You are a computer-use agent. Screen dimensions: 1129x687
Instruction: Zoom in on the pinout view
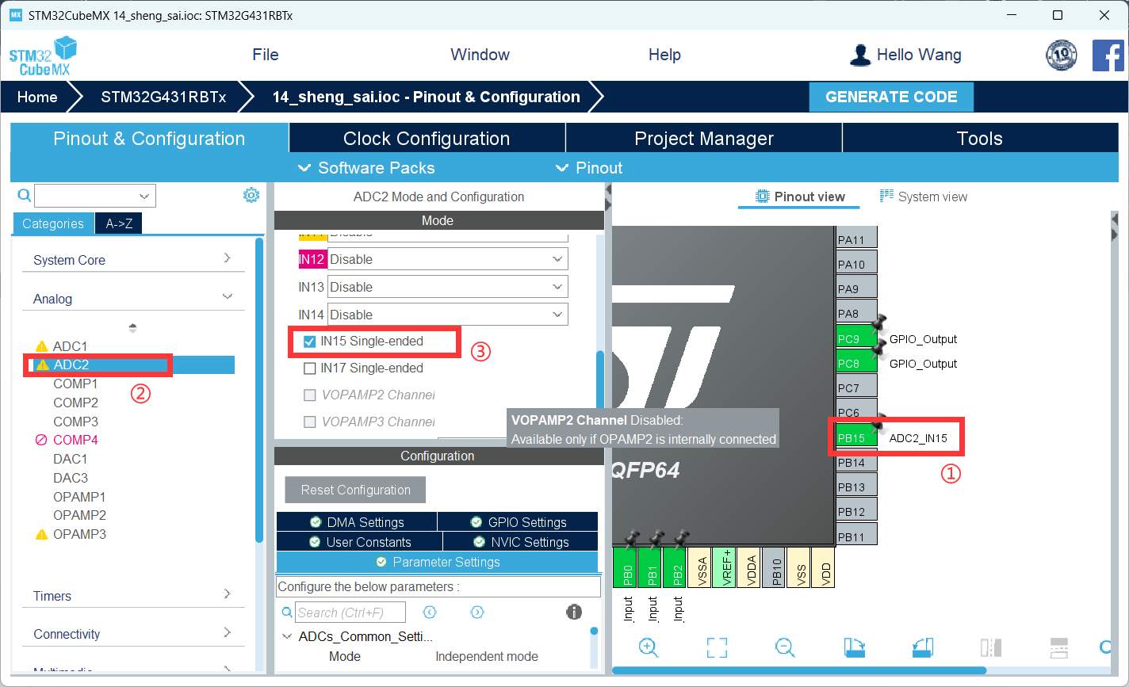[649, 647]
